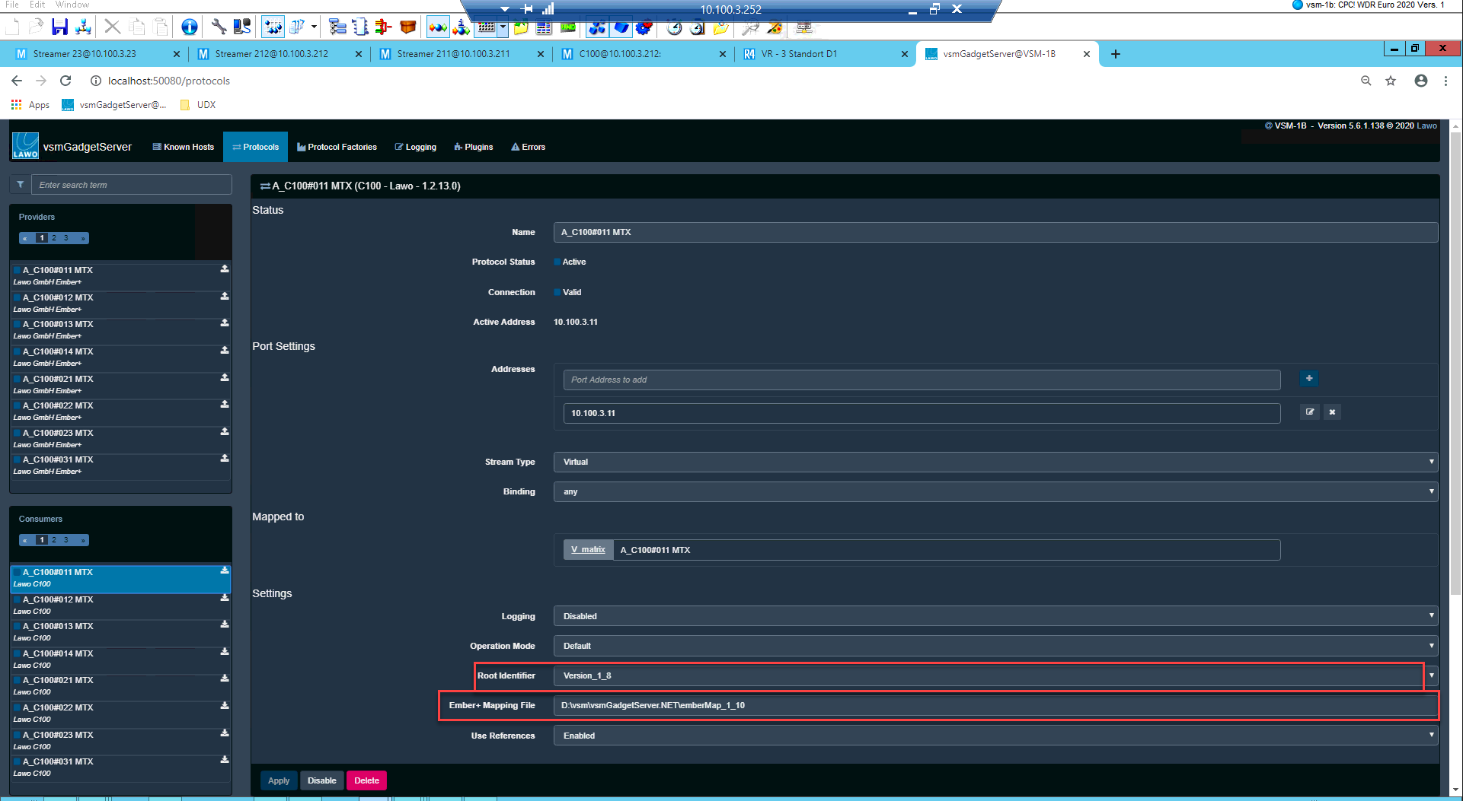Click the Lawo logo beside vsmGadgetServer
Viewport: 1463px width, 801px height.
tap(25, 145)
